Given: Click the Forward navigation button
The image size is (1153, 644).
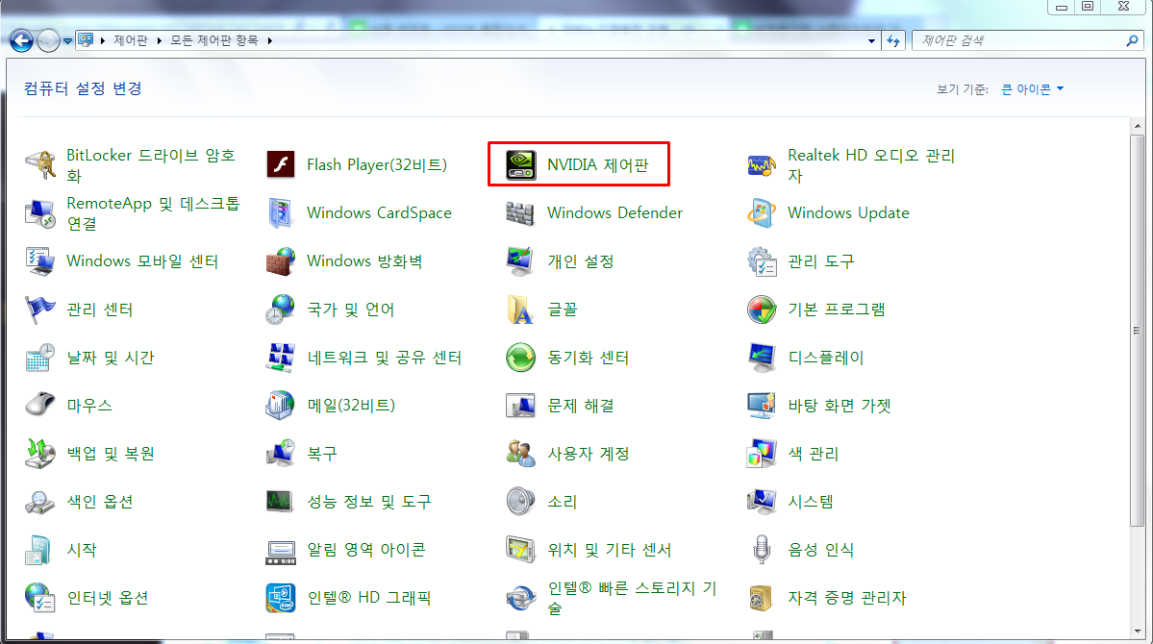Looking at the screenshot, I should [x=48, y=40].
